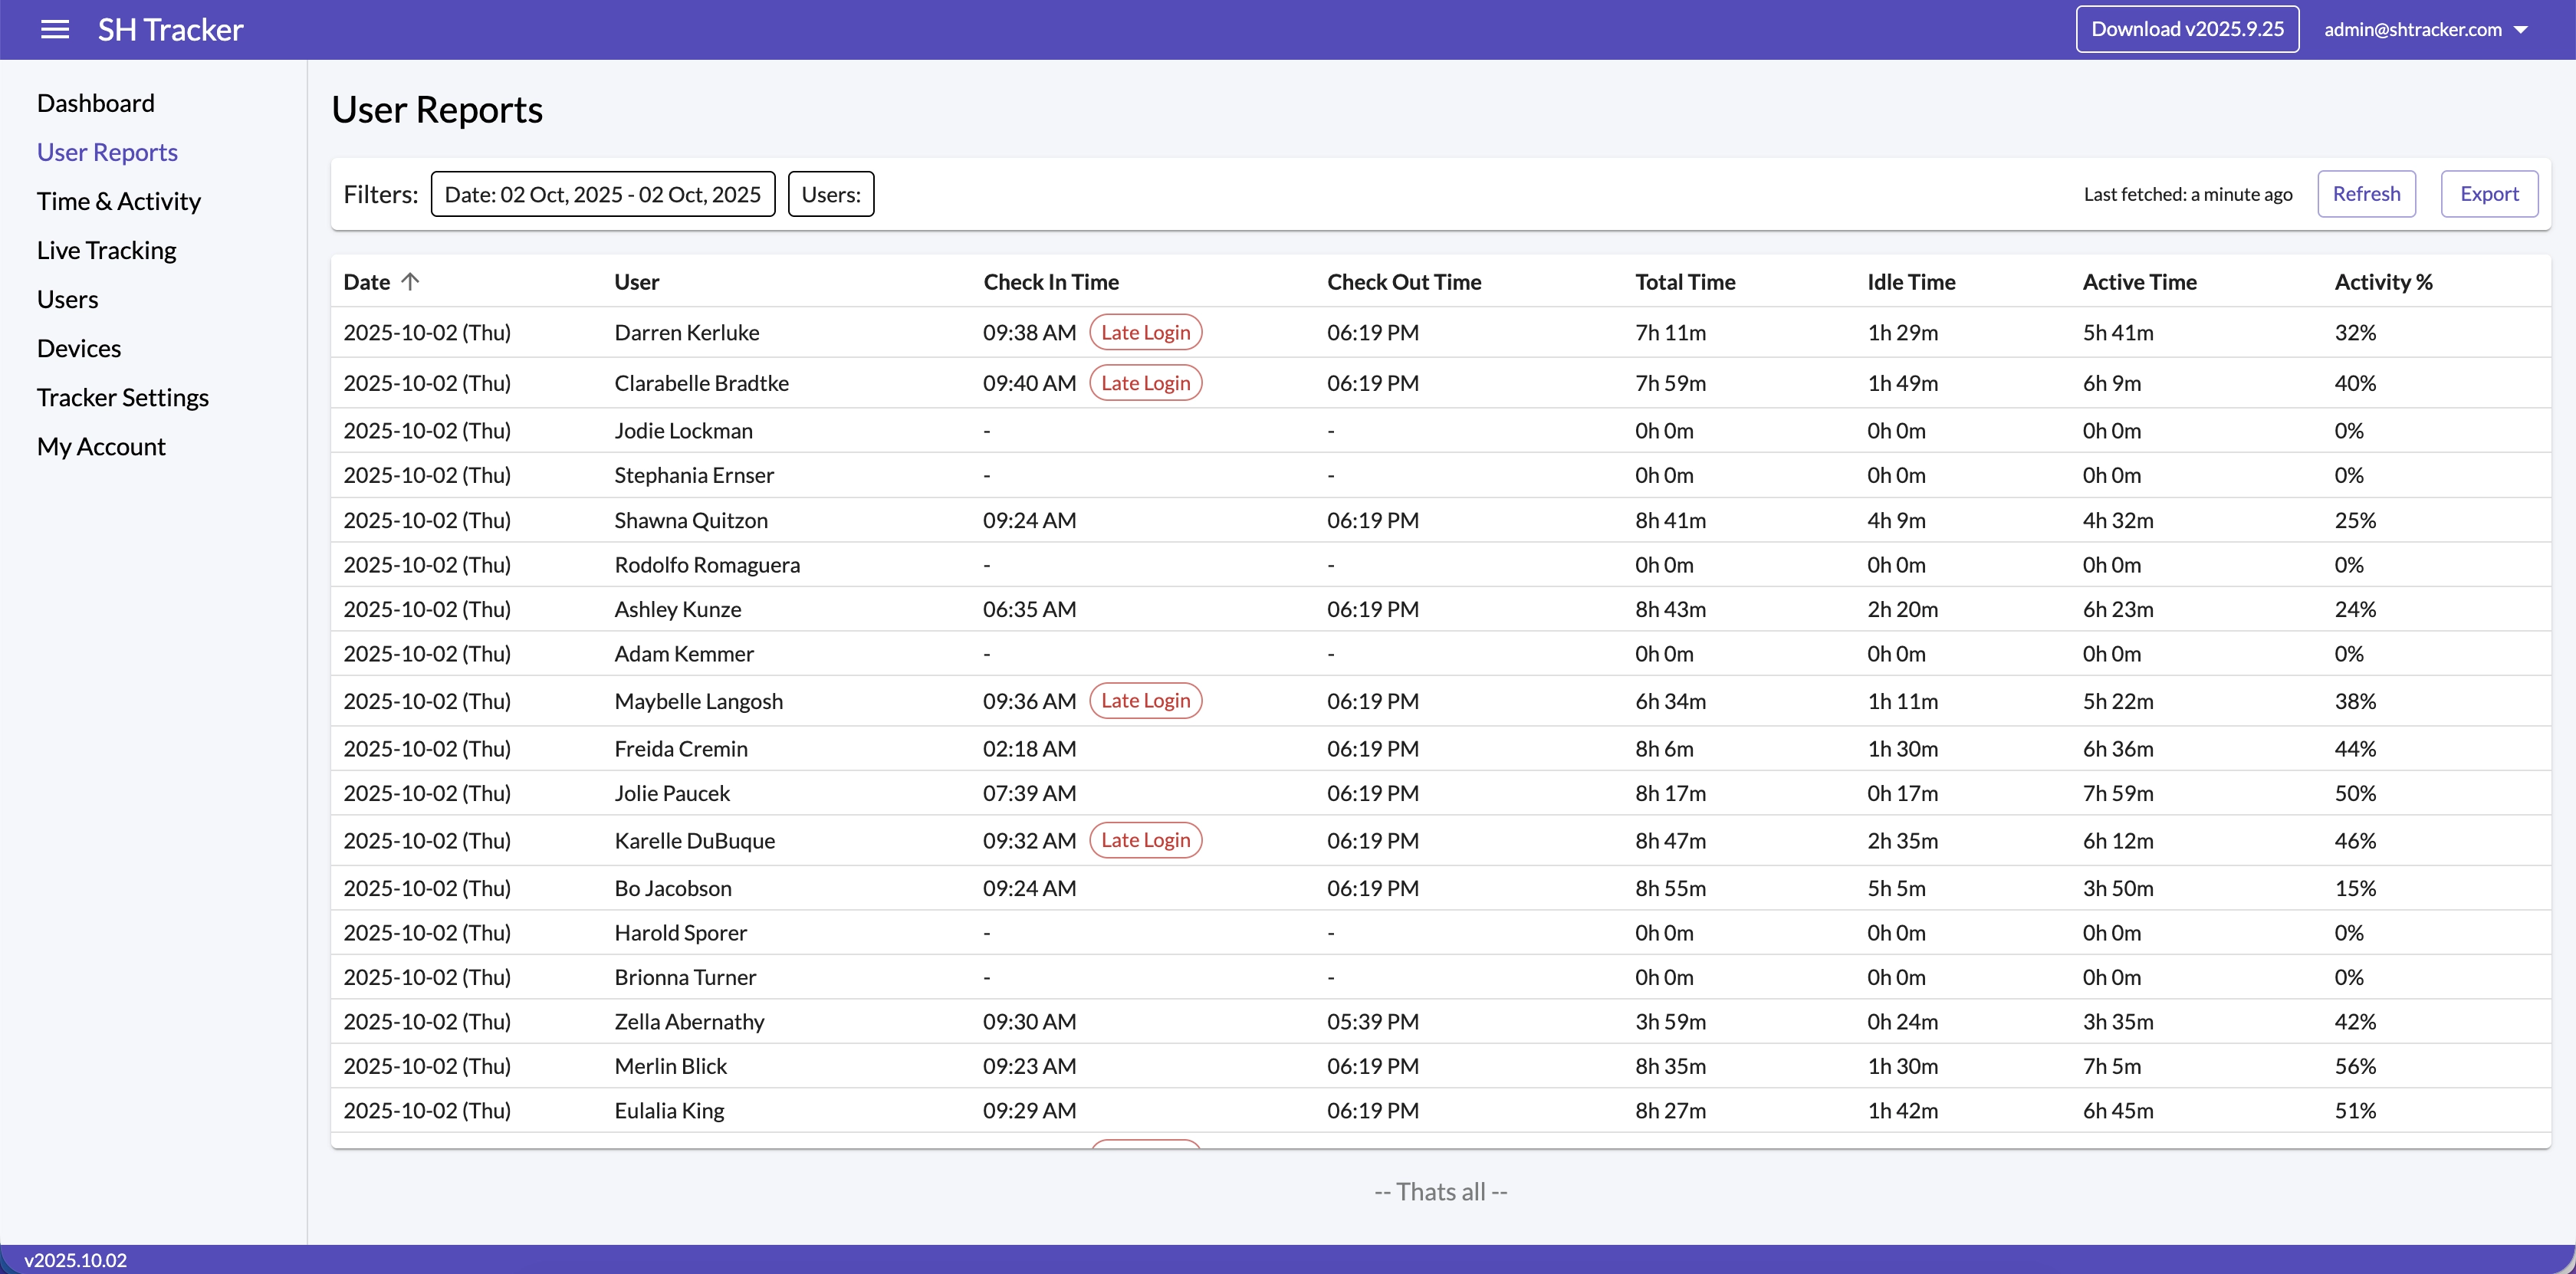Click the Check In Time column header

click(1050, 282)
